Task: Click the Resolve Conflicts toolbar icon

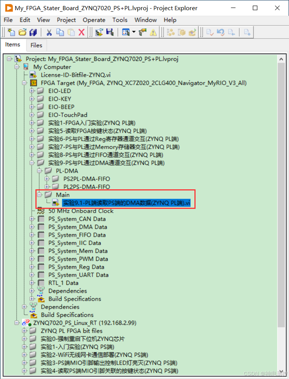Action: point(143,32)
